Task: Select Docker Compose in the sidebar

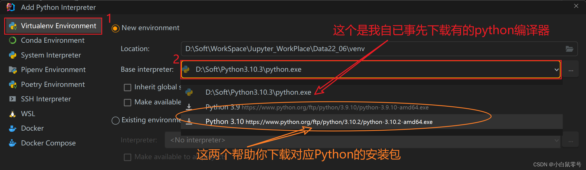Action: pyautogui.click(x=48, y=143)
